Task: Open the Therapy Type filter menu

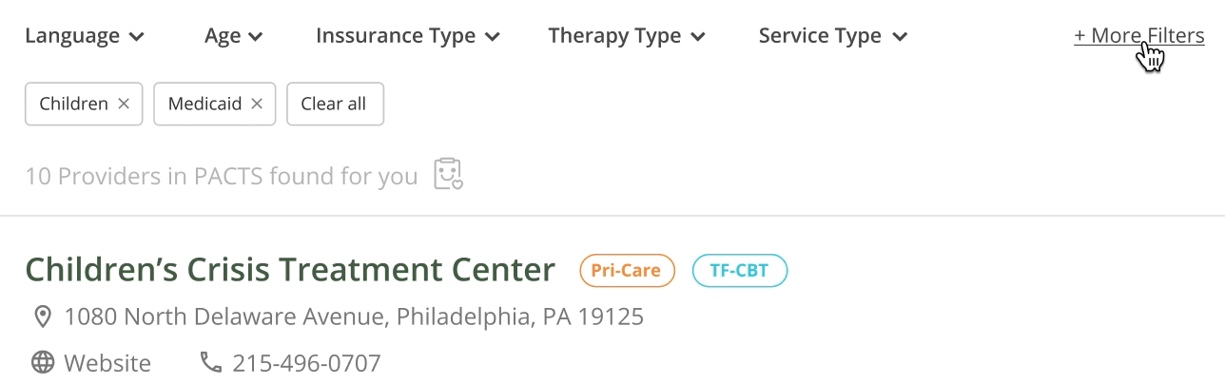Action: pyautogui.click(x=627, y=36)
